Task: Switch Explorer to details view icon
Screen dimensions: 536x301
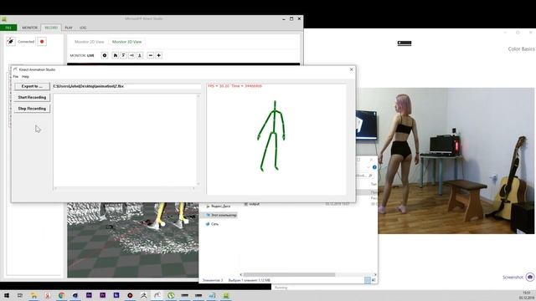Action: (368, 280)
